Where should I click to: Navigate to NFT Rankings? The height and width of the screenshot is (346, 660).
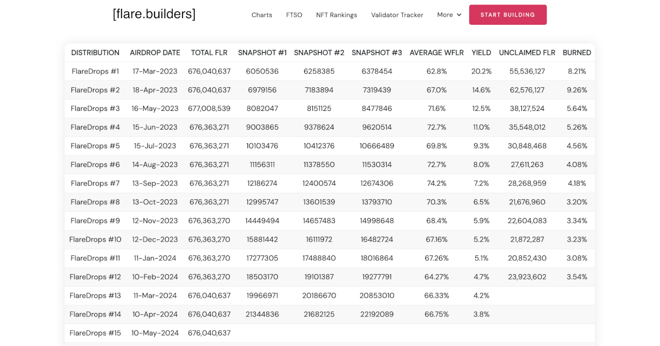[337, 15]
